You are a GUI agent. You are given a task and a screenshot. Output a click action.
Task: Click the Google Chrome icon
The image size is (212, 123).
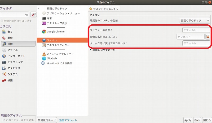point(44,31)
